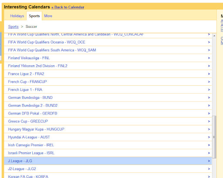
Task: Click the soccer list scrollbar thumb
Action: pos(214,137)
